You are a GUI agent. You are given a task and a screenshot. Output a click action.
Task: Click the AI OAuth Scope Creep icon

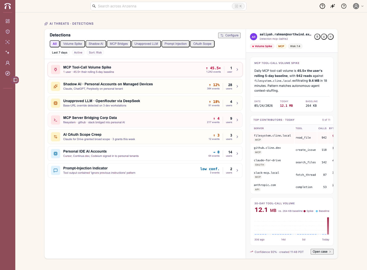(x=56, y=137)
